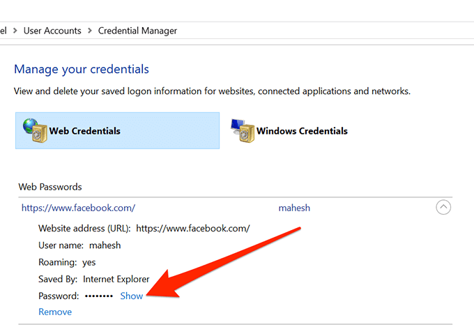The height and width of the screenshot is (336, 474).
Task: Click the Web Passwords section header
Action: (50, 187)
